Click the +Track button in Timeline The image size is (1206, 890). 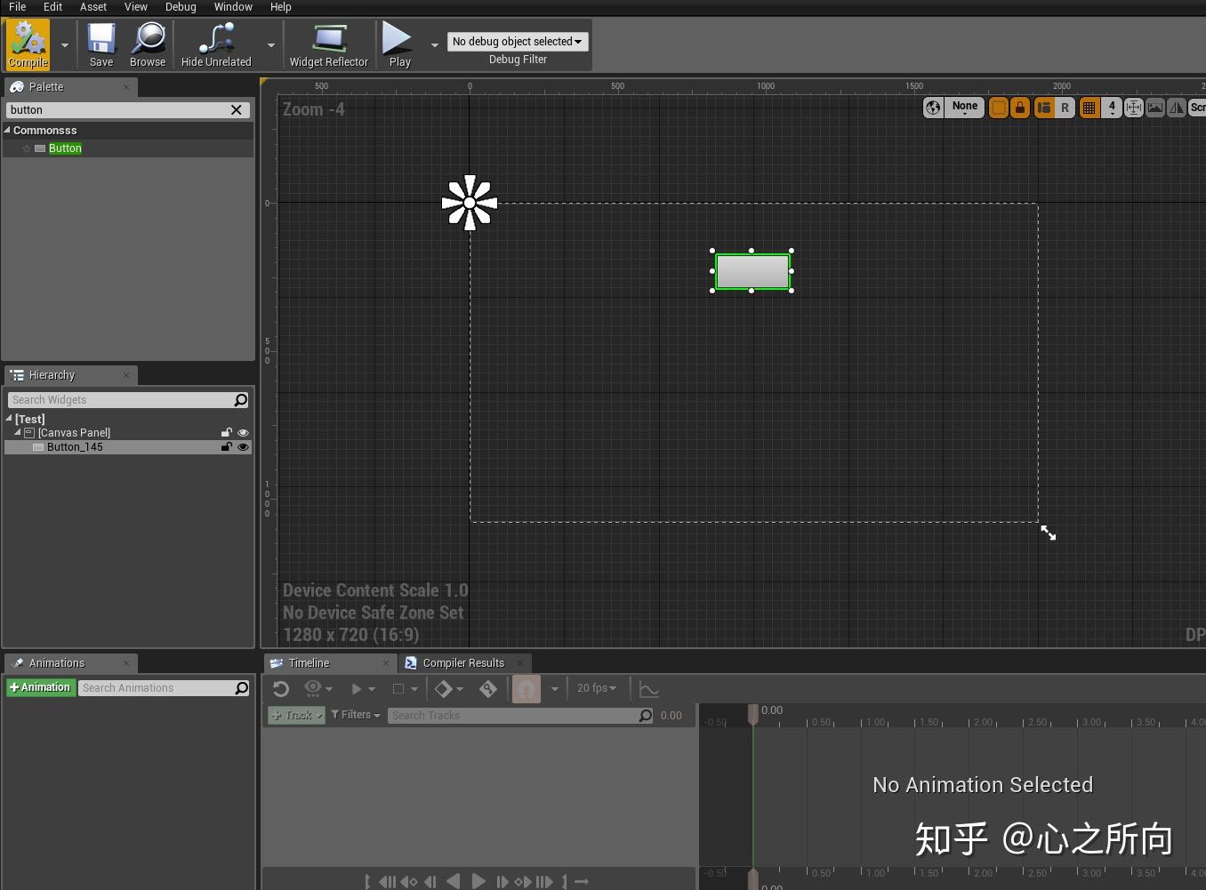(x=295, y=715)
